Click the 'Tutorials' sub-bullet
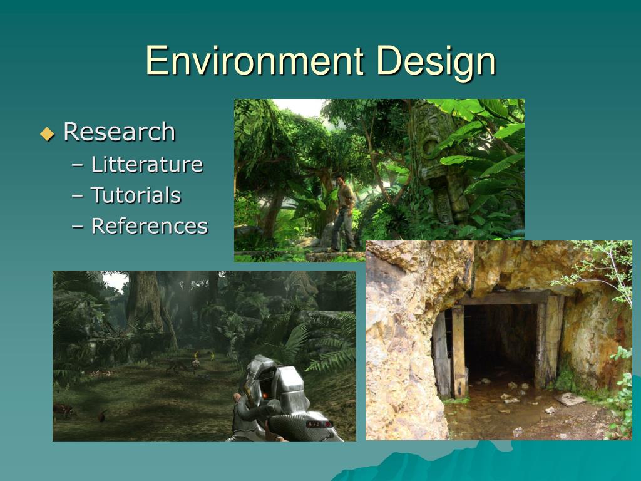This screenshot has height=481, width=641. point(136,195)
